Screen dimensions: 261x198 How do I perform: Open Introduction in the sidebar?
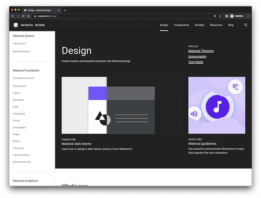click(x=19, y=44)
